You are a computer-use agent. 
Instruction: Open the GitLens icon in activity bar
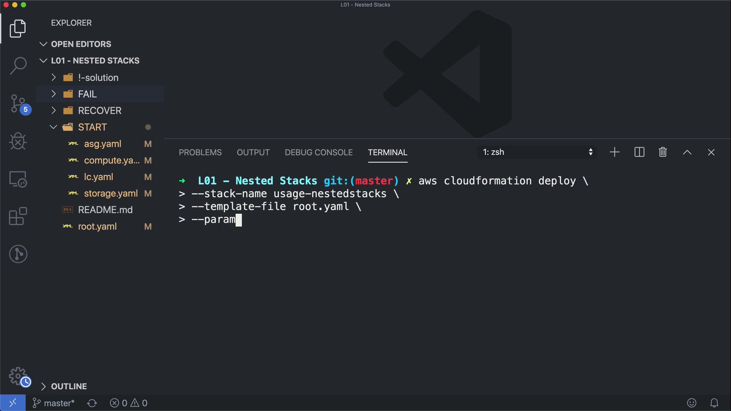(18, 254)
